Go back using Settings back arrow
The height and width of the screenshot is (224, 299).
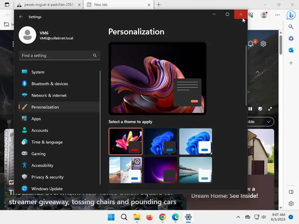click(21, 17)
